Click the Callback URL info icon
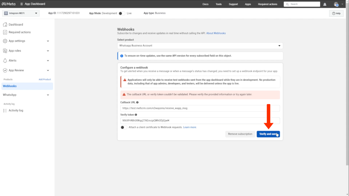Screen dimensions: 349x196 pos(137,102)
